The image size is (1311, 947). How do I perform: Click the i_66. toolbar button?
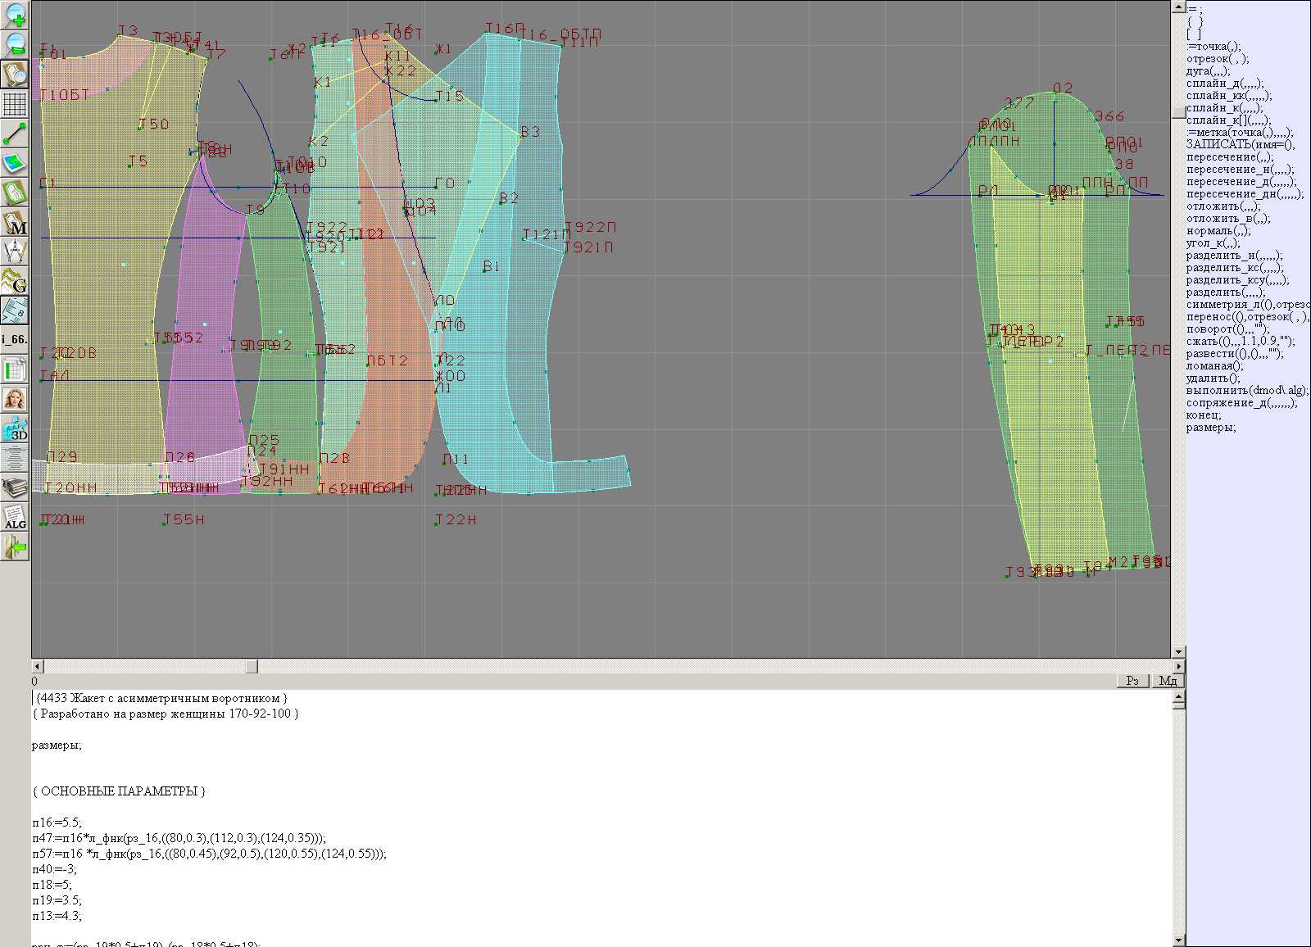(x=15, y=339)
